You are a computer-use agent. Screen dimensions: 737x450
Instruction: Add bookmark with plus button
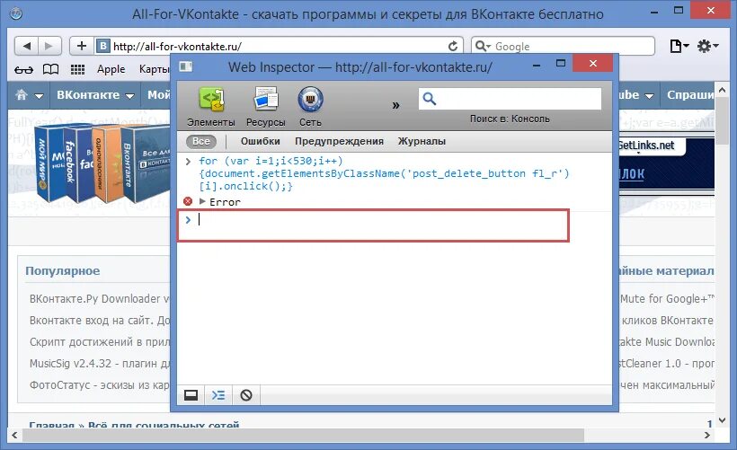(82, 46)
